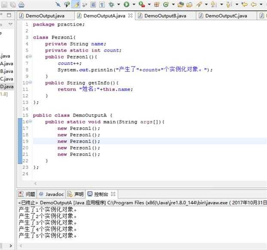This screenshot has width=267, height=250.
Task: Click 'new Person1();' on line 21
Action: point(79,154)
